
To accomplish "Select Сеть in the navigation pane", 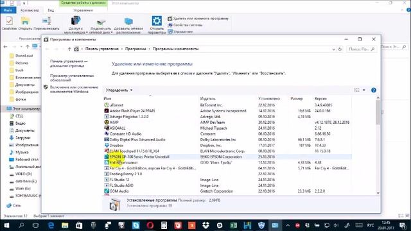I will click(13, 205).
